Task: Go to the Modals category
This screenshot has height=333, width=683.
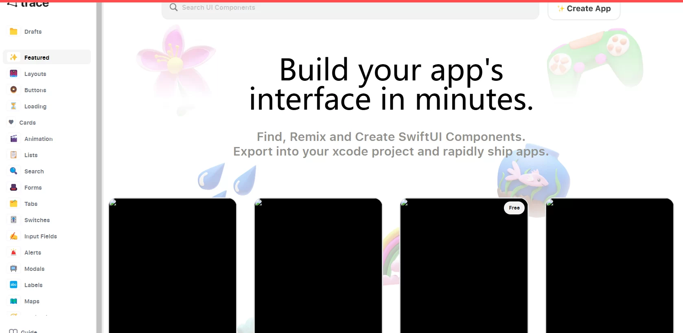Action: point(34,269)
